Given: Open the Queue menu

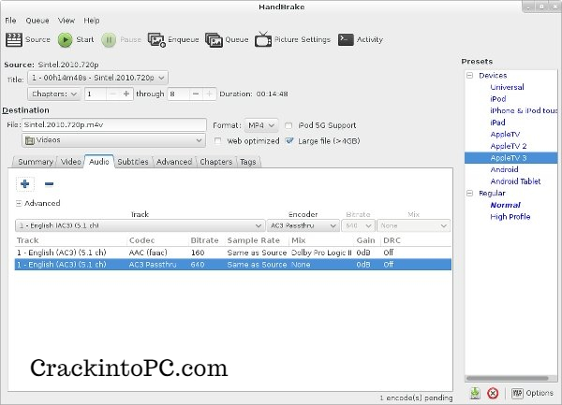Looking at the screenshot, I should tap(37, 21).
